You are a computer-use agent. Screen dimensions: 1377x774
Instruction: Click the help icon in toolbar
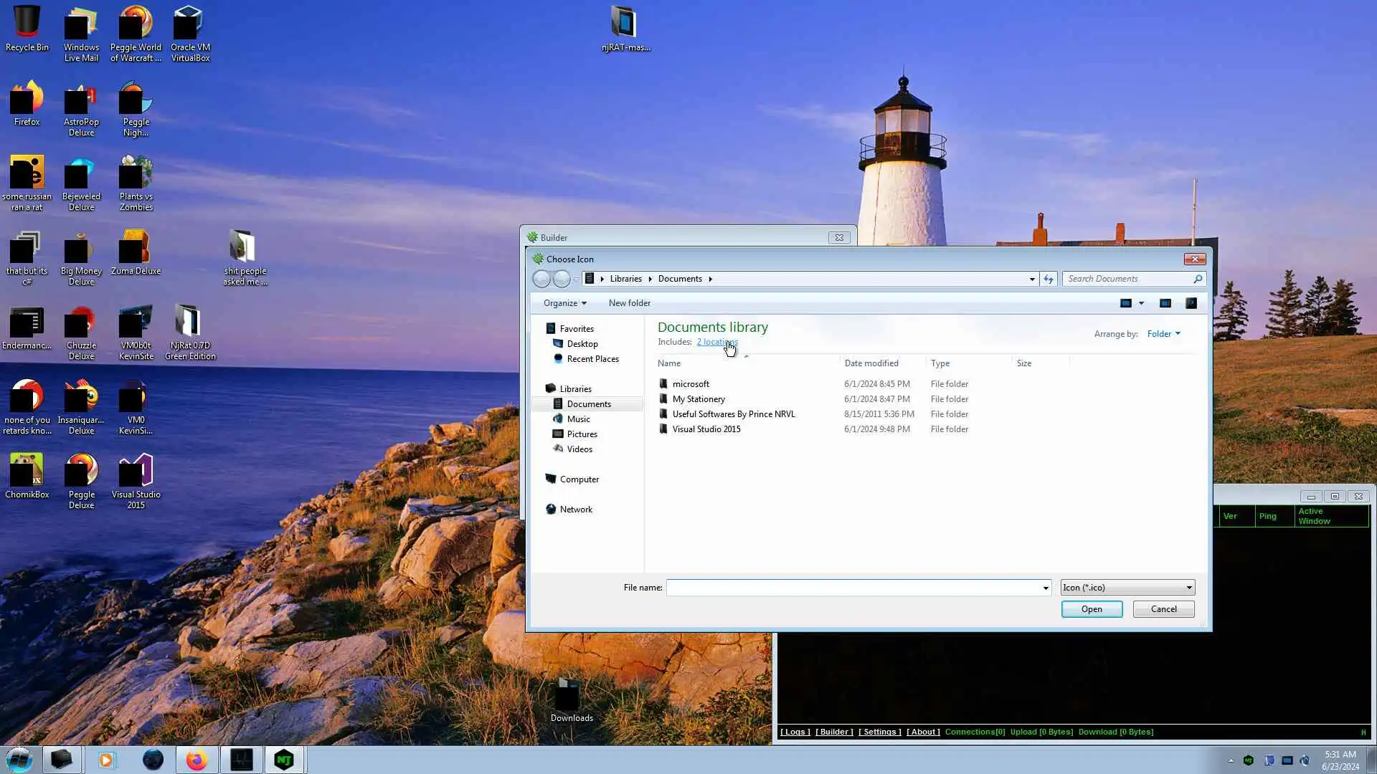1191,303
